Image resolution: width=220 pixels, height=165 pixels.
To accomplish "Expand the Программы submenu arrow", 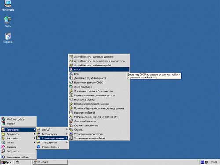I will pyautogui.click(x=34, y=130).
